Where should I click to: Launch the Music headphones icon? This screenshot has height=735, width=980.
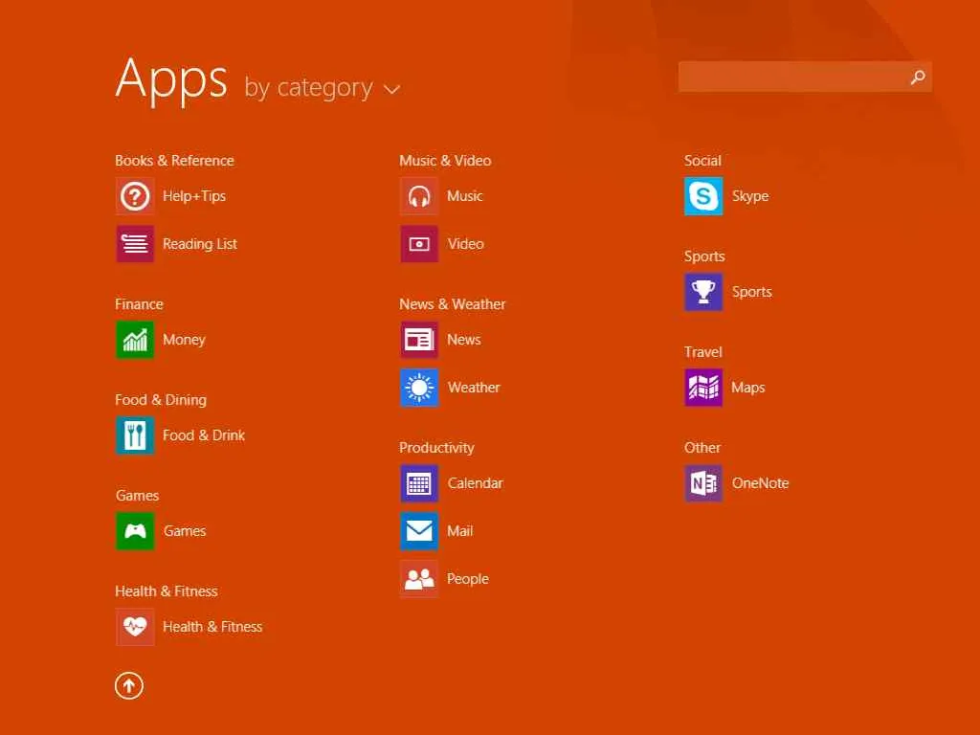point(419,196)
